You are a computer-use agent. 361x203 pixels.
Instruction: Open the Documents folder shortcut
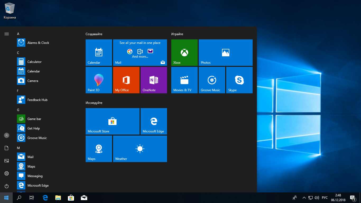coord(7,148)
